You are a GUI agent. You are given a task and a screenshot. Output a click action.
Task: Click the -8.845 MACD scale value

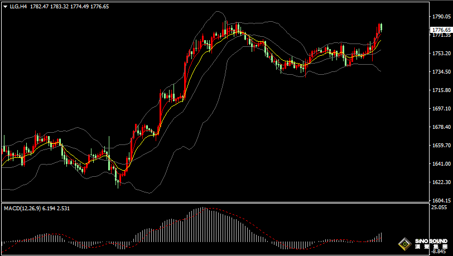click(x=439, y=252)
